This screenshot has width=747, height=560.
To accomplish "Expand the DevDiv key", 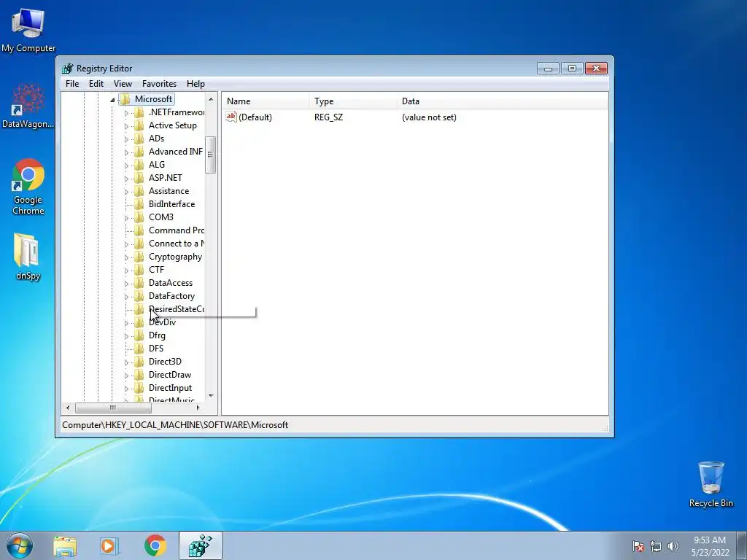I will click(126, 323).
